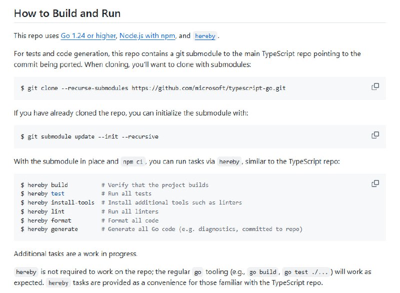The width and height of the screenshot is (400, 293).
Task: Copy the git submodule update command
Action: point(374,134)
